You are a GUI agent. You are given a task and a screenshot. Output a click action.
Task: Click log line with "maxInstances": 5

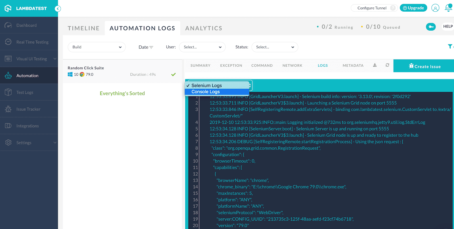(234, 193)
